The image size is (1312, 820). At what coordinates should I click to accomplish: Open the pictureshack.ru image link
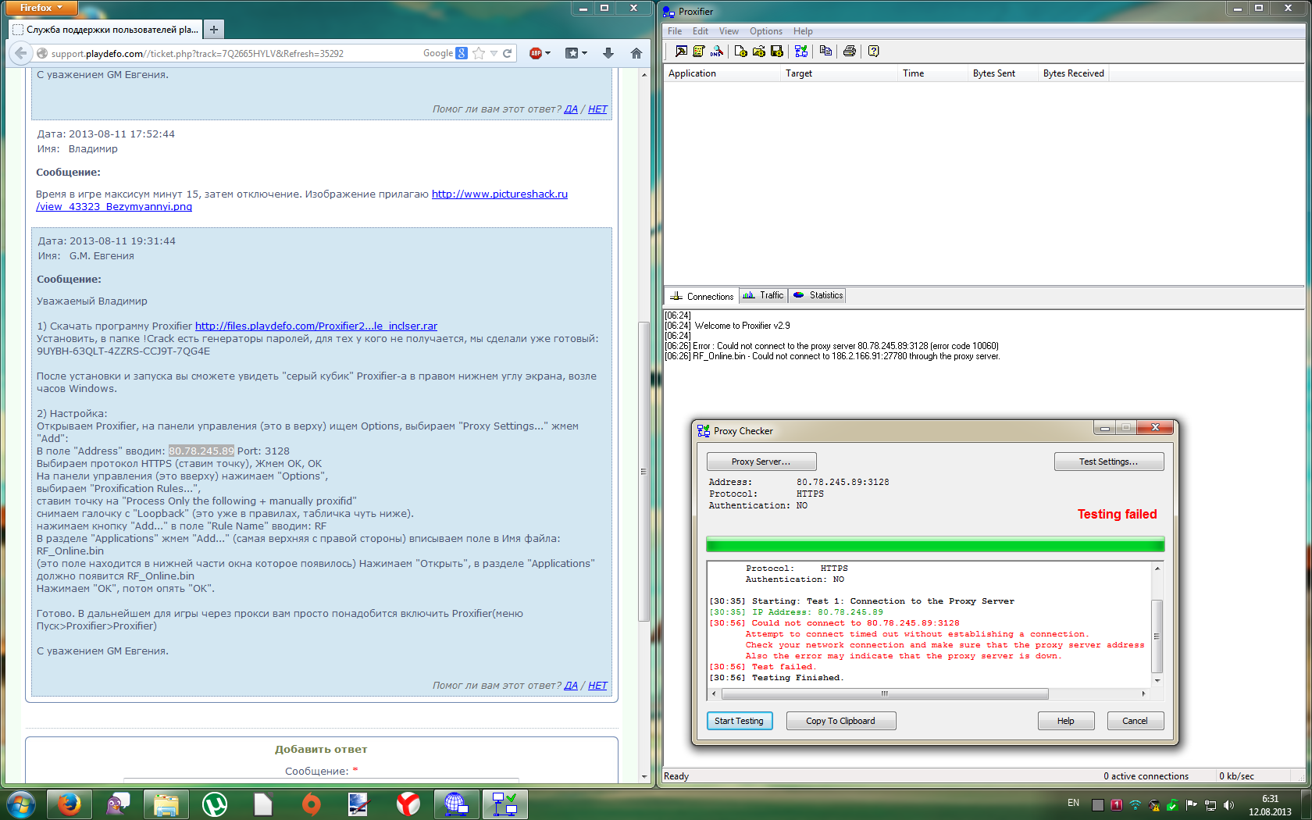[301, 200]
